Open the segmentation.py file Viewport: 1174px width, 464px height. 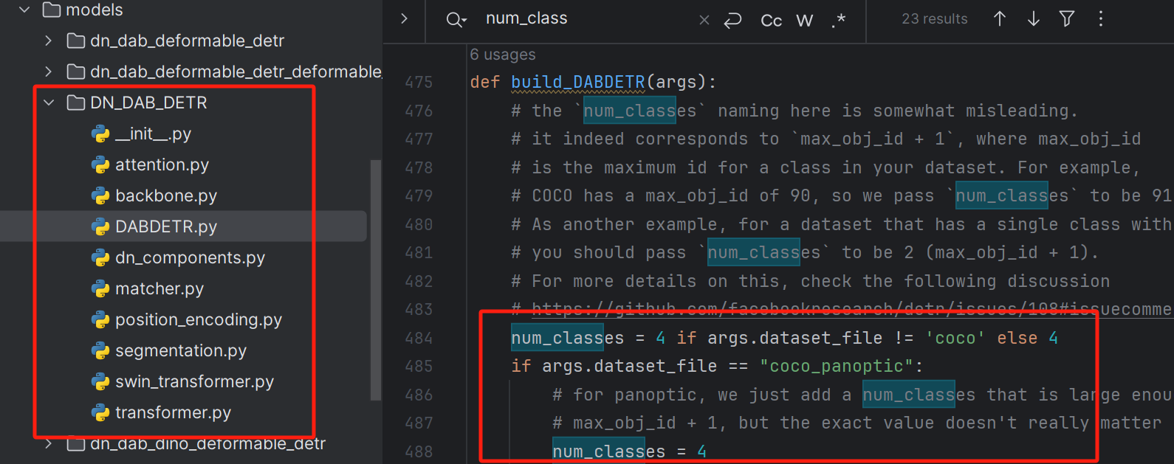pos(181,350)
